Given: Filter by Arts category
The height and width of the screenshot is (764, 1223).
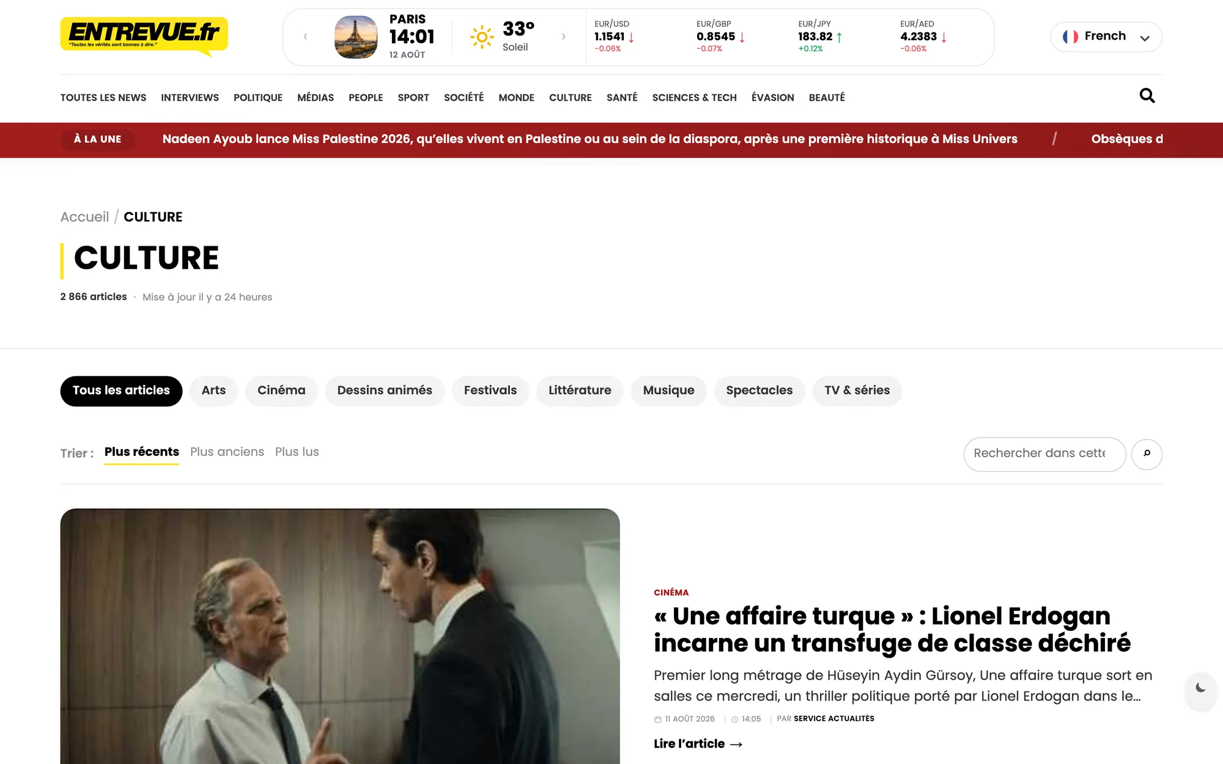Looking at the screenshot, I should (x=213, y=391).
